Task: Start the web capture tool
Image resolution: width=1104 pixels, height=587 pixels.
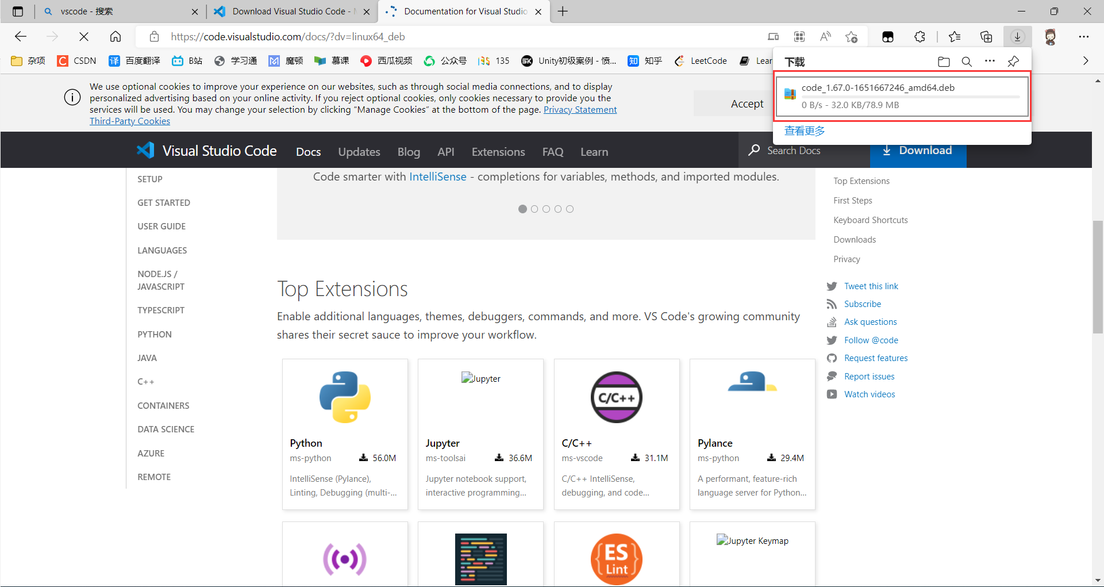Action: (799, 36)
